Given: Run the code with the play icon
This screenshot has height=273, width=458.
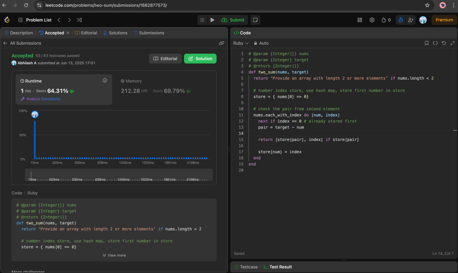Looking at the screenshot, I should pos(212,20).
